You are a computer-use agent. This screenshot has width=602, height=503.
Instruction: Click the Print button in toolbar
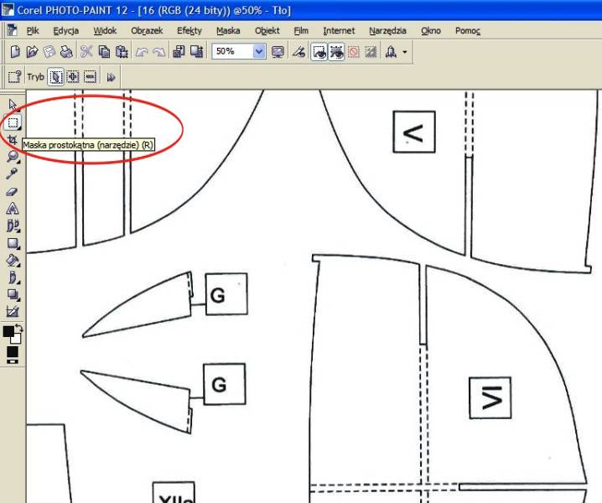pos(67,52)
